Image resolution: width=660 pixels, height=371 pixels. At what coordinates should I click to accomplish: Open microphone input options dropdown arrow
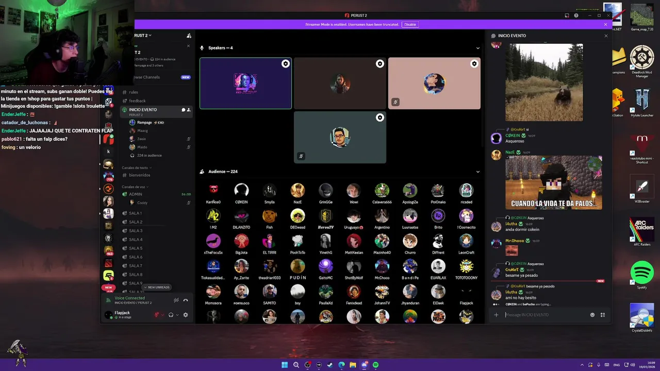click(x=163, y=315)
